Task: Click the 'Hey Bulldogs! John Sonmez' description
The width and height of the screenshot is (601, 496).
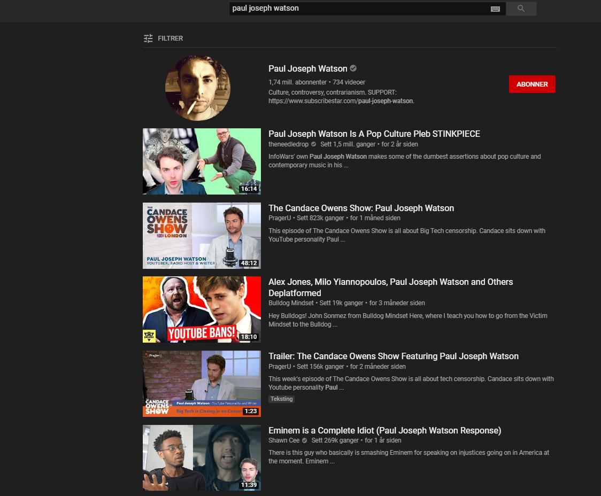Action: [x=408, y=320]
